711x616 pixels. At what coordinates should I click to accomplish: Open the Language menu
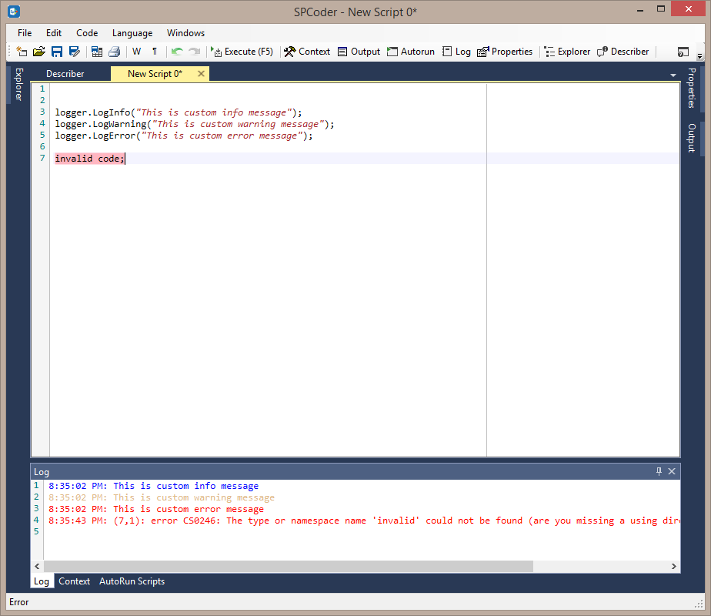[x=132, y=33]
